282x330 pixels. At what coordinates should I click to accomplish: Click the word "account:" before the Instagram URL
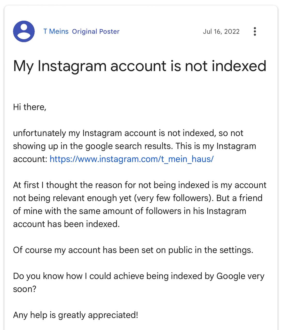(30, 159)
